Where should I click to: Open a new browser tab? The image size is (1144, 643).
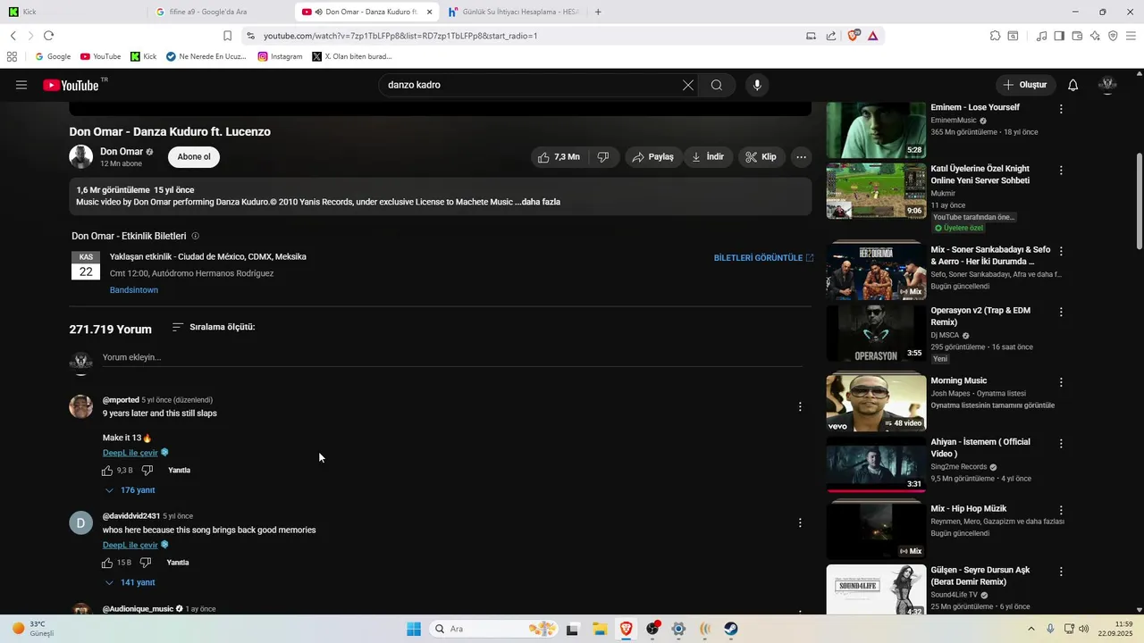tap(598, 12)
